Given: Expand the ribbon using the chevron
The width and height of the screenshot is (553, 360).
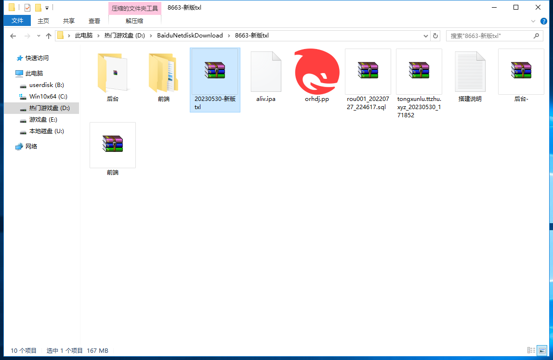Looking at the screenshot, I should 533,21.
